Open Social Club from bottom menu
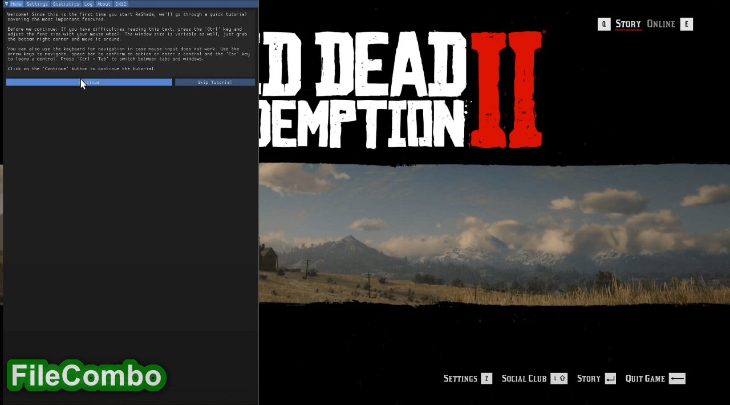 point(524,379)
